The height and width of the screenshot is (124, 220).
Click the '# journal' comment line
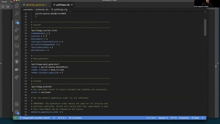(x=36, y=25)
